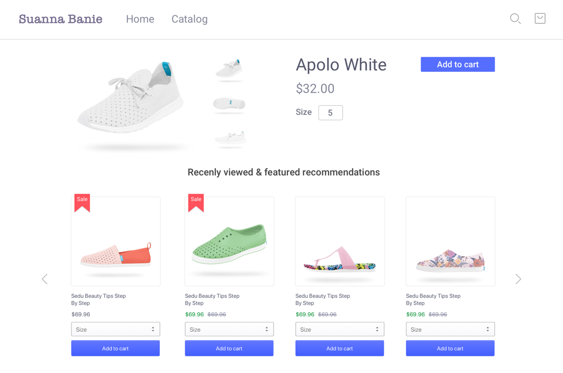Add the floral sneaker to cart
This screenshot has height=373, width=563.
point(450,348)
